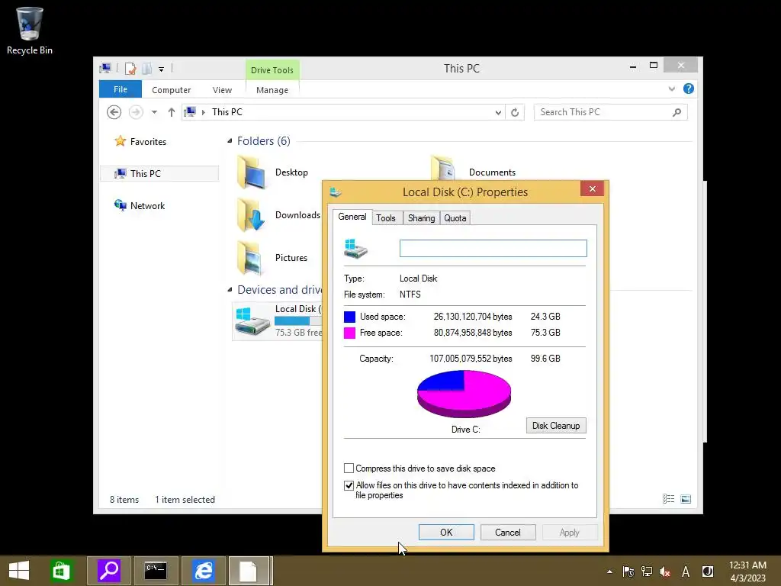This screenshot has width=781, height=586.
Task: Open the Tools tab in Properties
Action: (x=385, y=217)
